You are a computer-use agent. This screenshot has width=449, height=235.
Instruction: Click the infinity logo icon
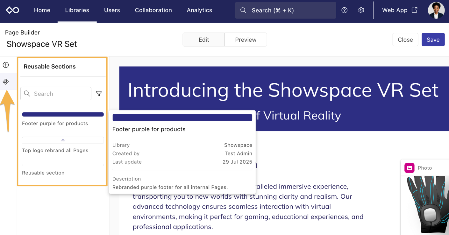[x=12, y=10]
